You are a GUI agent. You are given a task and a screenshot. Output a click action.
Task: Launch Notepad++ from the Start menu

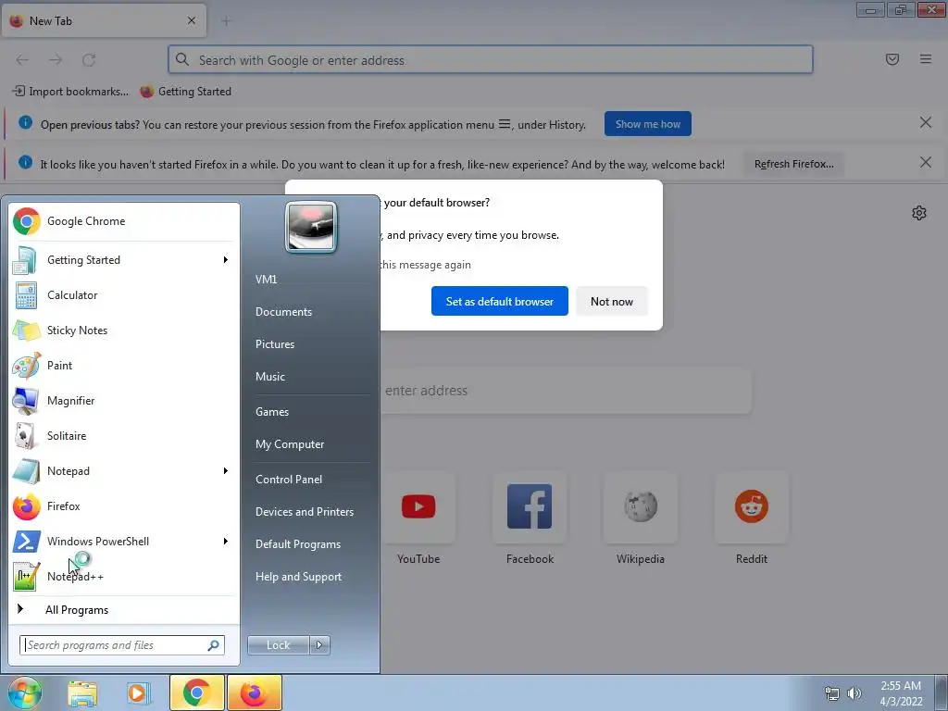(124, 576)
